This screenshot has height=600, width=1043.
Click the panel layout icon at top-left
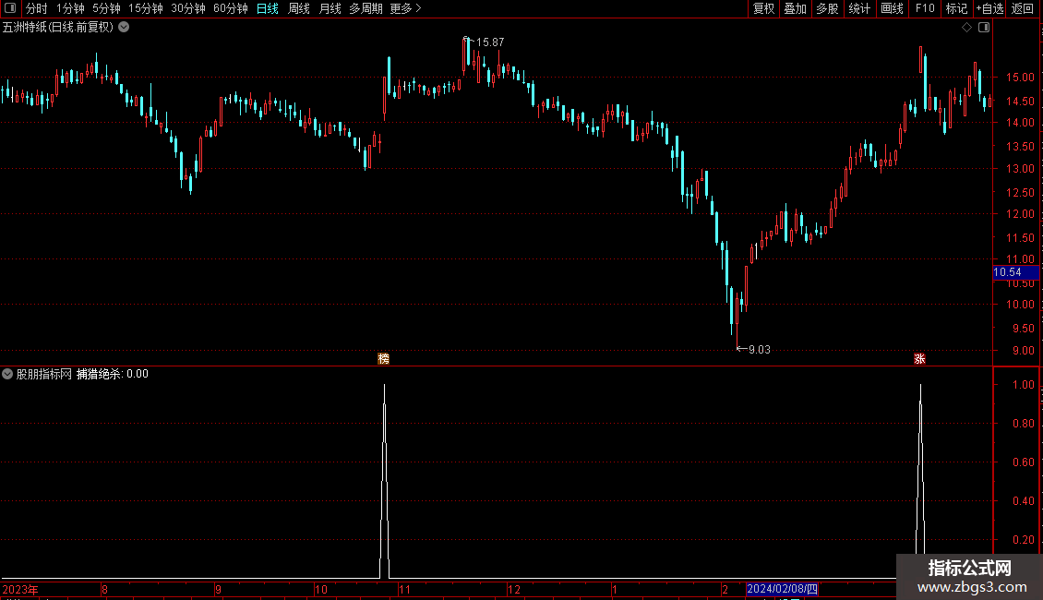pyautogui.click(x=10, y=8)
